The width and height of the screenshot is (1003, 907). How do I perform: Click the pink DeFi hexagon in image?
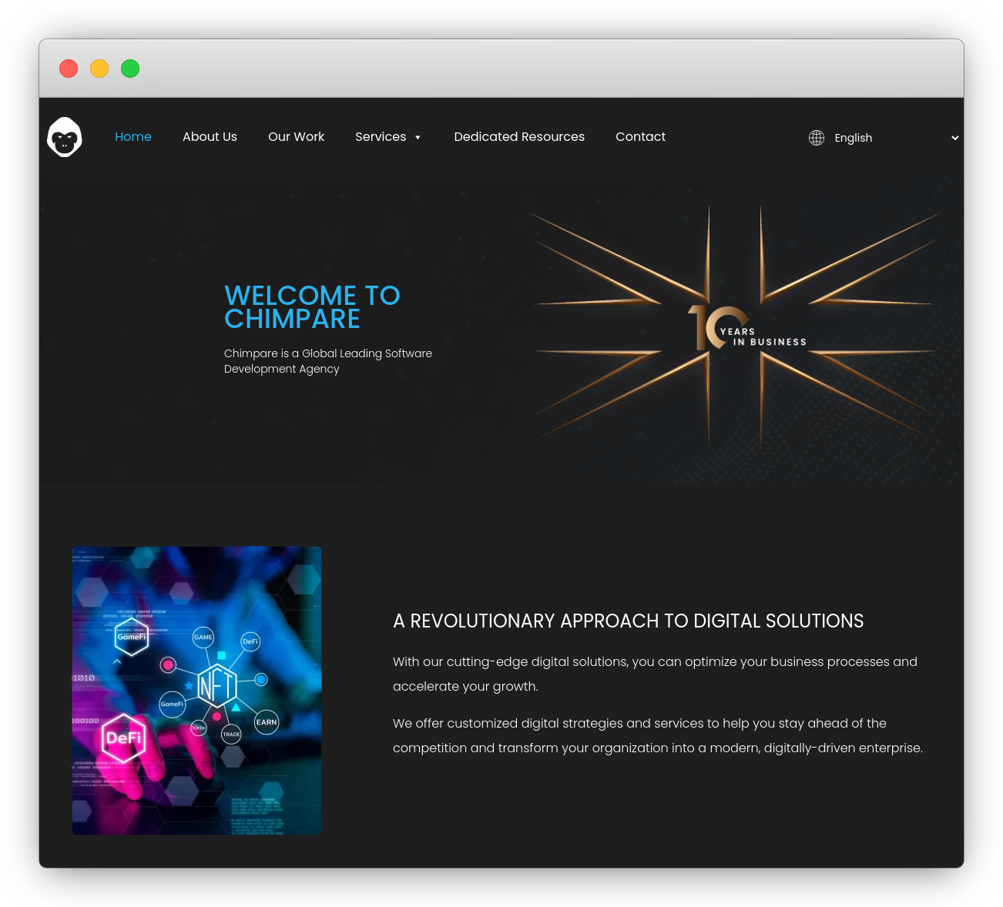[x=124, y=738]
